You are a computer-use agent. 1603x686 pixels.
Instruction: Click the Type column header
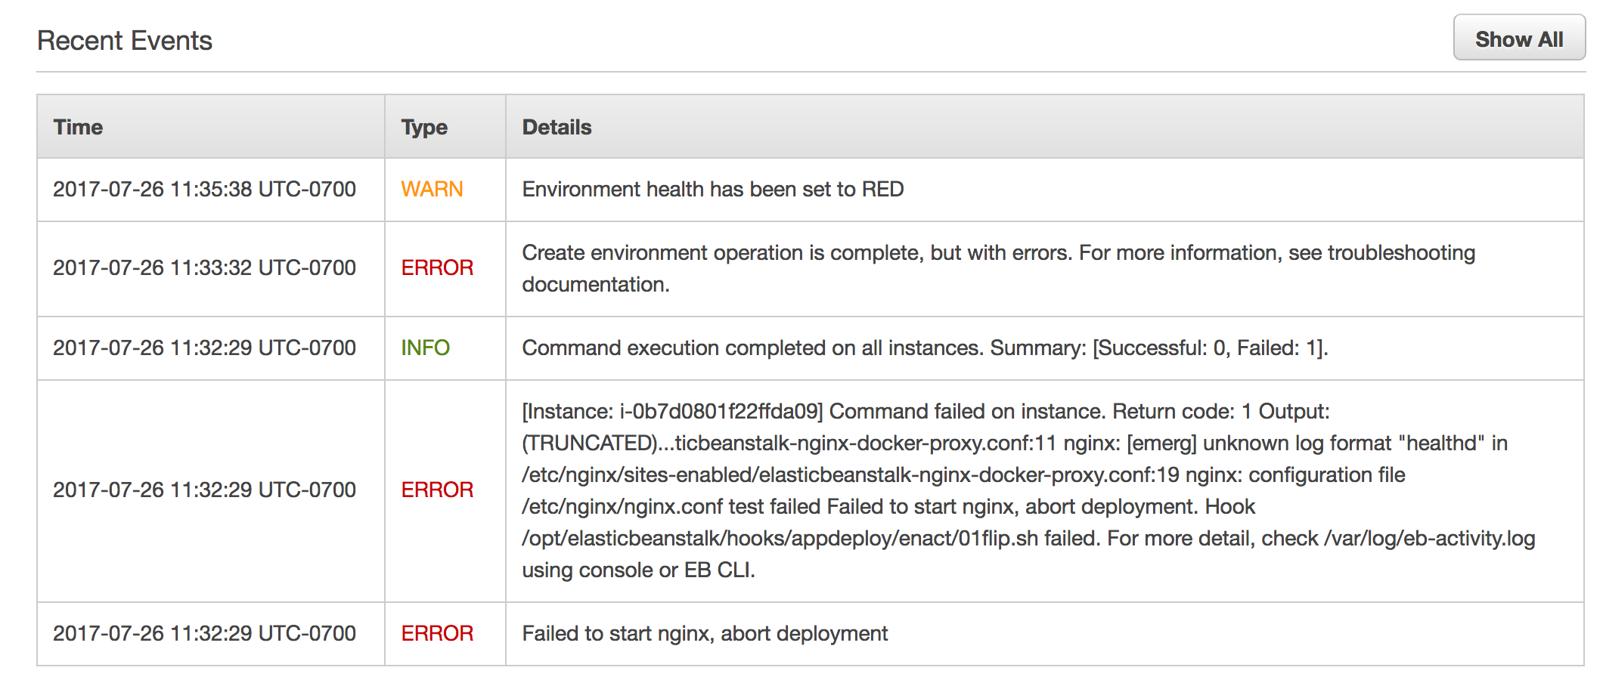[424, 127]
